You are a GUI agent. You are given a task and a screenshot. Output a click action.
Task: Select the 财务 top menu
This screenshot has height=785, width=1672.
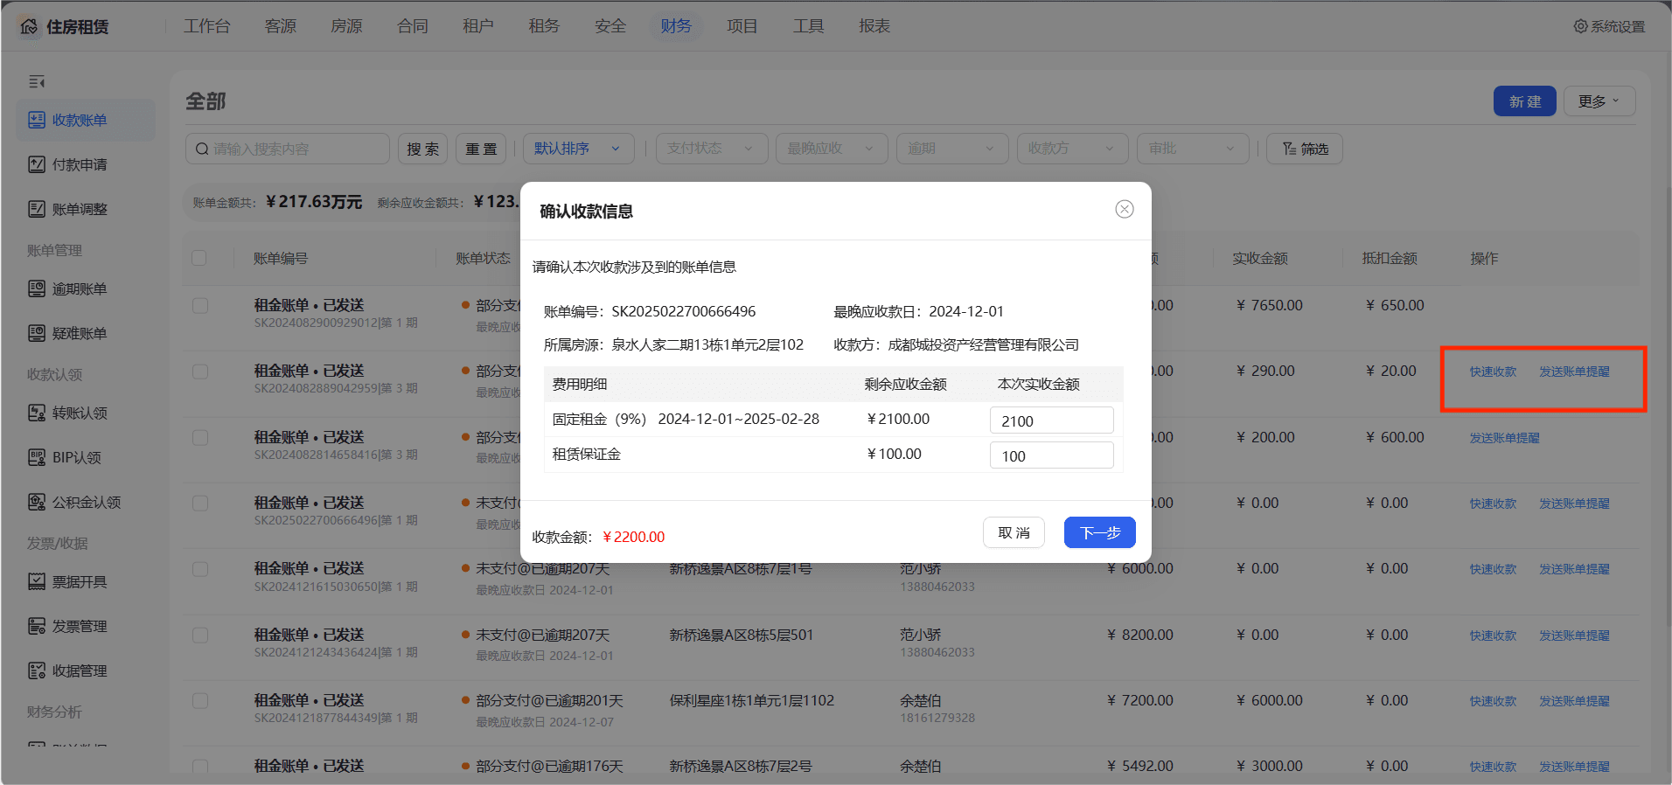(x=676, y=26)
